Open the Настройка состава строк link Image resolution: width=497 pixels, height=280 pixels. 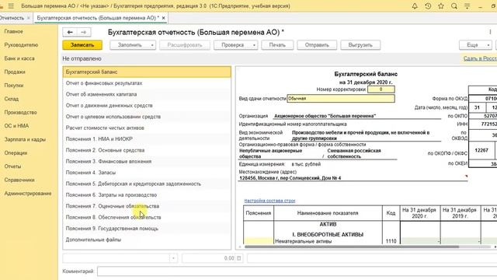pos(269,201)
